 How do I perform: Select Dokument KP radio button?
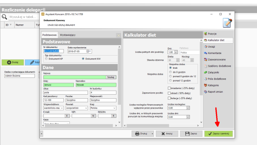pyautogui.click(x=47, y=59)
